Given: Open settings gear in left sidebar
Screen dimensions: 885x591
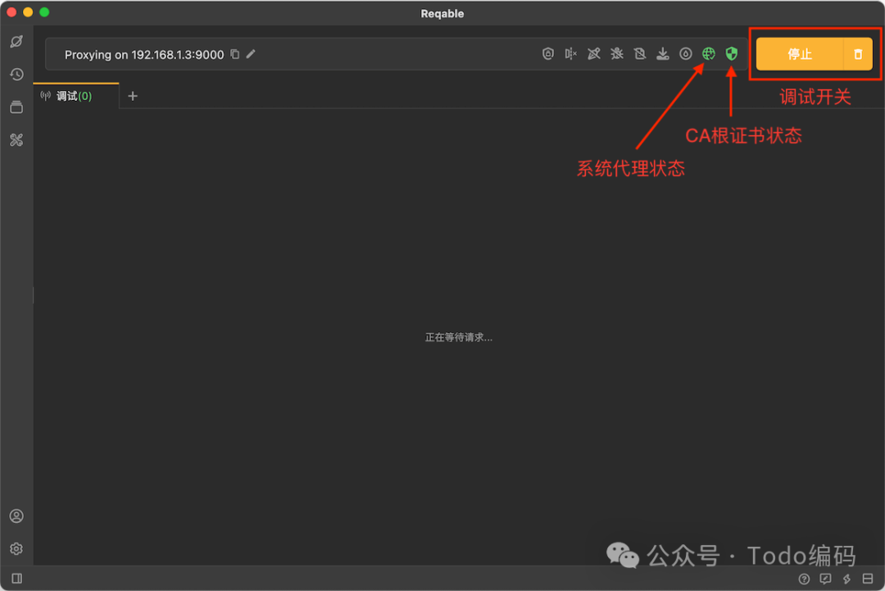Looking at the screenshot, I should coord(16,548).
